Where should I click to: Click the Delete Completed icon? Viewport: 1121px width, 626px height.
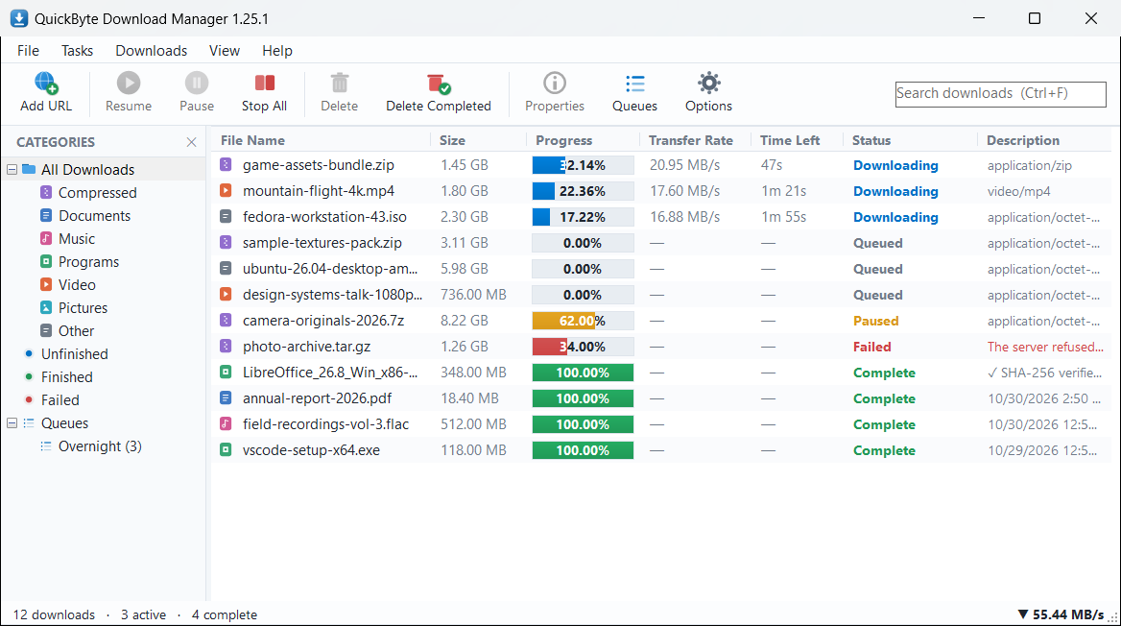click(x=439, y=83)
